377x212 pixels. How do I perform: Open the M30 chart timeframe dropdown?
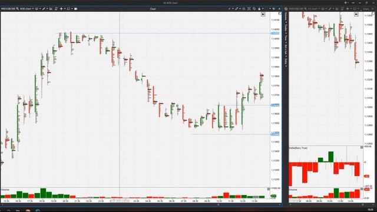(27, 9)
